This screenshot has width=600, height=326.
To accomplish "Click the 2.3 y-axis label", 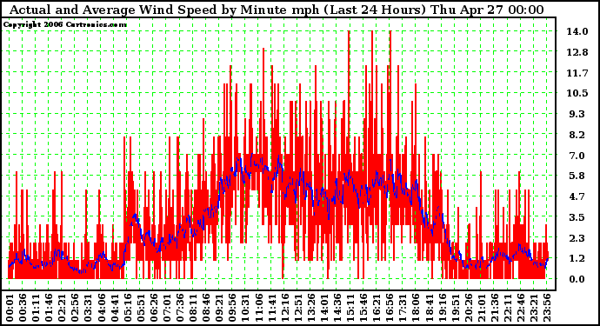I will point(577,238).
